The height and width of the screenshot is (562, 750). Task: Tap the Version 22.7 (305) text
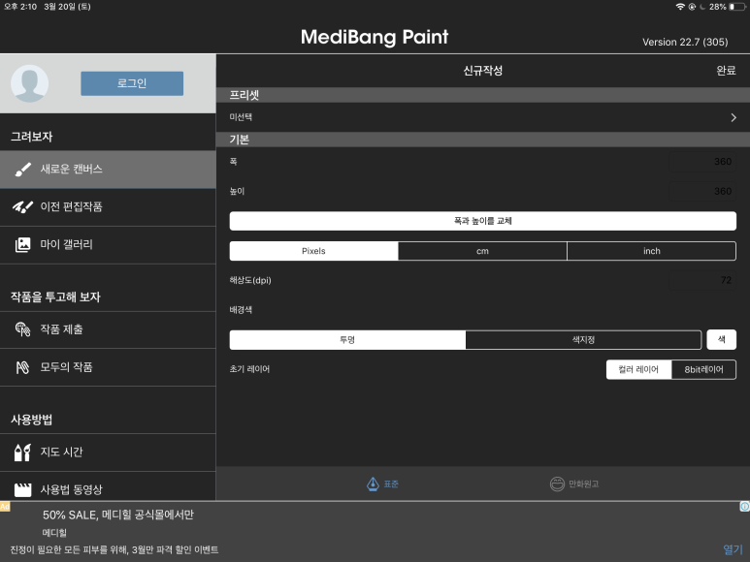click(x=685, y=42)
